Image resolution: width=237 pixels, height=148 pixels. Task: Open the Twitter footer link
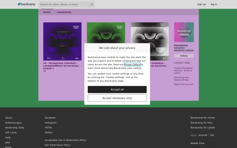point(49,133)
